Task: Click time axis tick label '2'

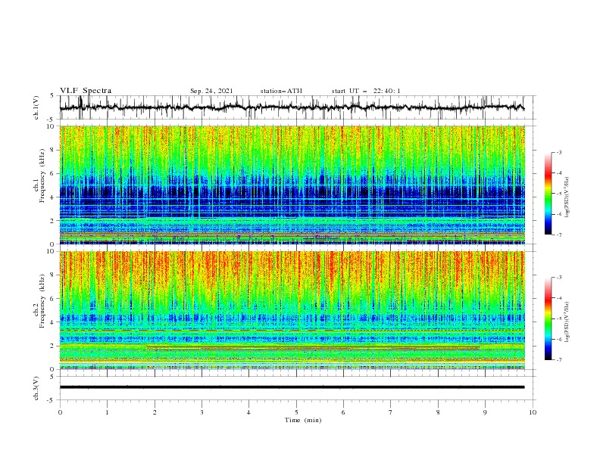Action: pos(155,412)
